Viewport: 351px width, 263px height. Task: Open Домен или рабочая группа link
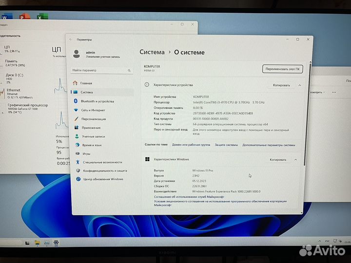click(191, 145)
